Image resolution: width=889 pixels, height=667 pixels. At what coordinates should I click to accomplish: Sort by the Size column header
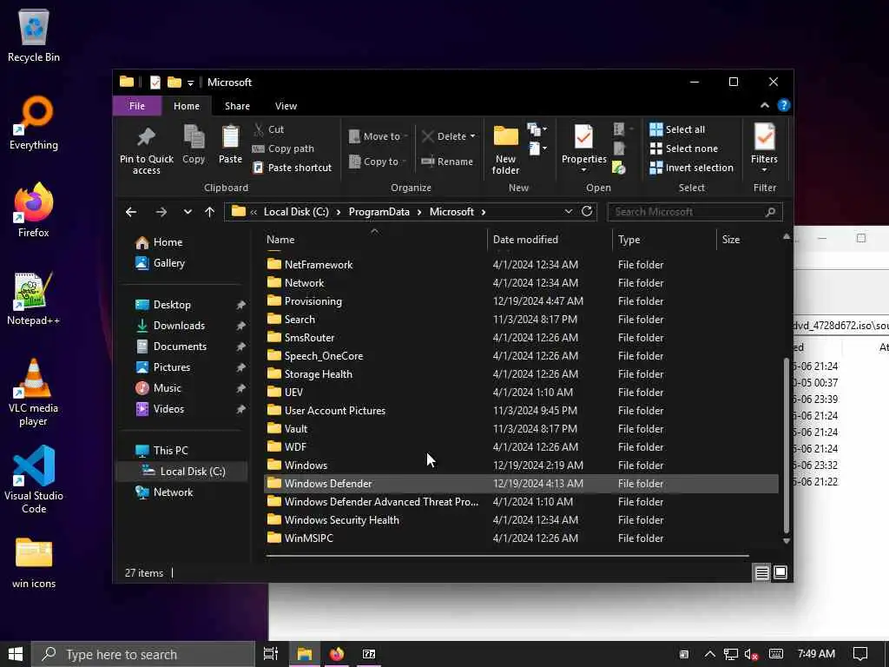(747, 240)
